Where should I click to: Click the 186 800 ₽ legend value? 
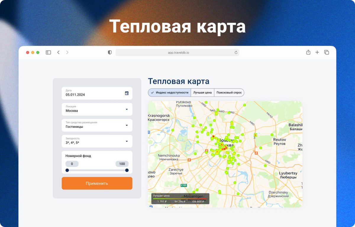click(198, 202)
